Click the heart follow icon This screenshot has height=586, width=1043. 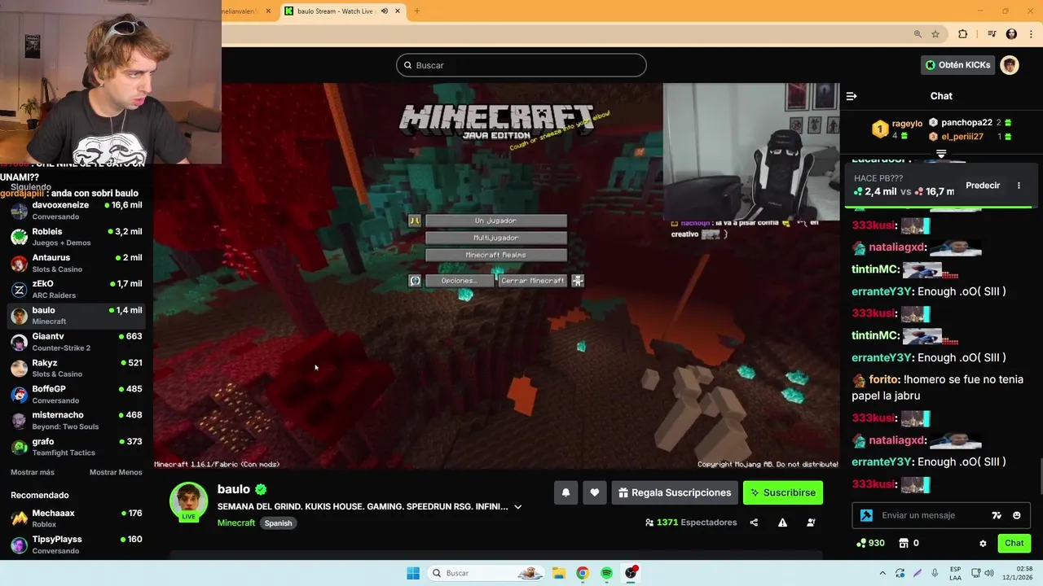(x=595, y=492)
